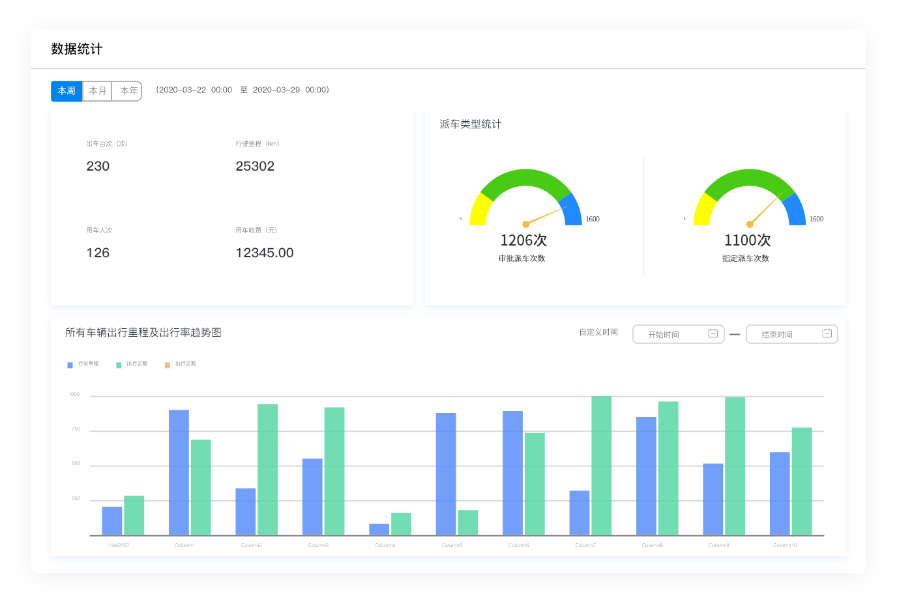Click the orange needle on 指定派车次数 gauge

coord(766,208)
